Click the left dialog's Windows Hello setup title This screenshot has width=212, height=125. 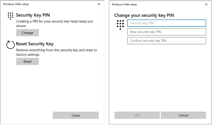[x=16, y=4]
